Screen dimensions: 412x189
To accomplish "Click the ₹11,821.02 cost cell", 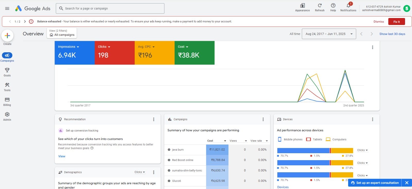I will (x=217, y=150).
